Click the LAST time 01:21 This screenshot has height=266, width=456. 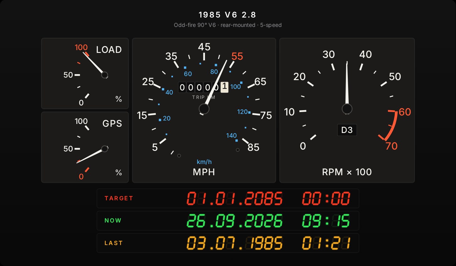coord(326,243)
